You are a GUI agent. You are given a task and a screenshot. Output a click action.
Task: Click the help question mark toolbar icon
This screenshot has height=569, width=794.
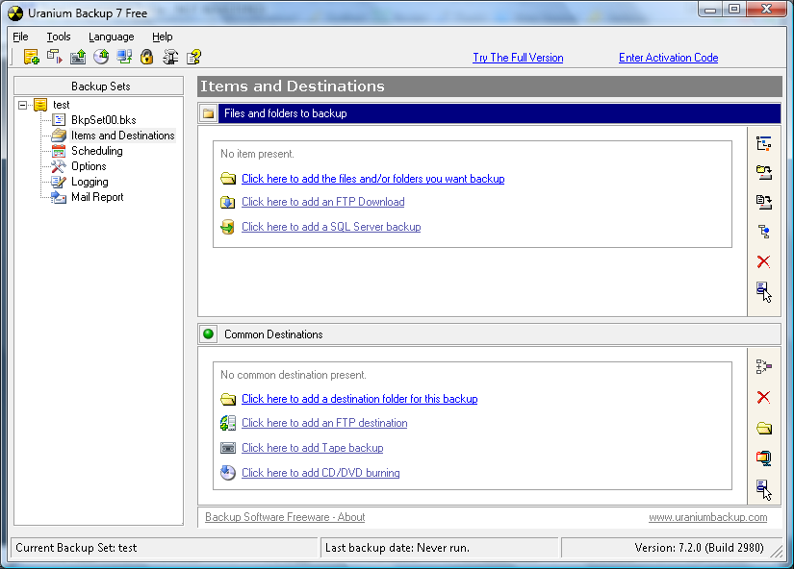click(x=194, y=57)
